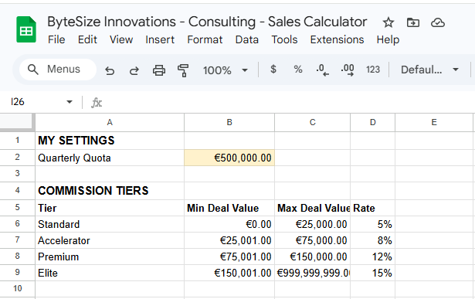Undo the last action
The height and width of the screenshot is (299, 475).
click(110, 70)
